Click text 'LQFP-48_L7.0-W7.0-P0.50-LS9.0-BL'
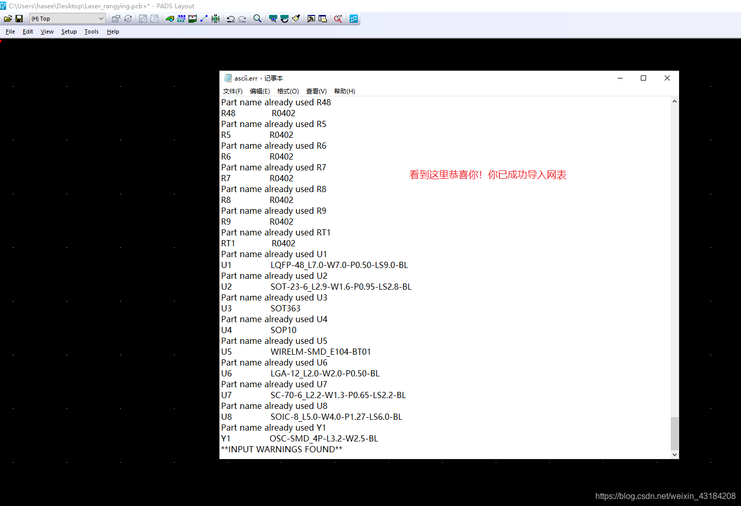Image resolution: width=741 pixels, height=506 pixels. click(x=339, y=265)
